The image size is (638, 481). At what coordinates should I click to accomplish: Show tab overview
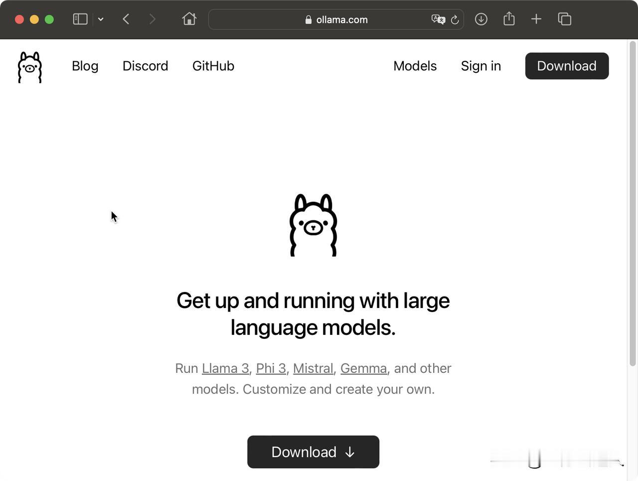tap(565, 19)
